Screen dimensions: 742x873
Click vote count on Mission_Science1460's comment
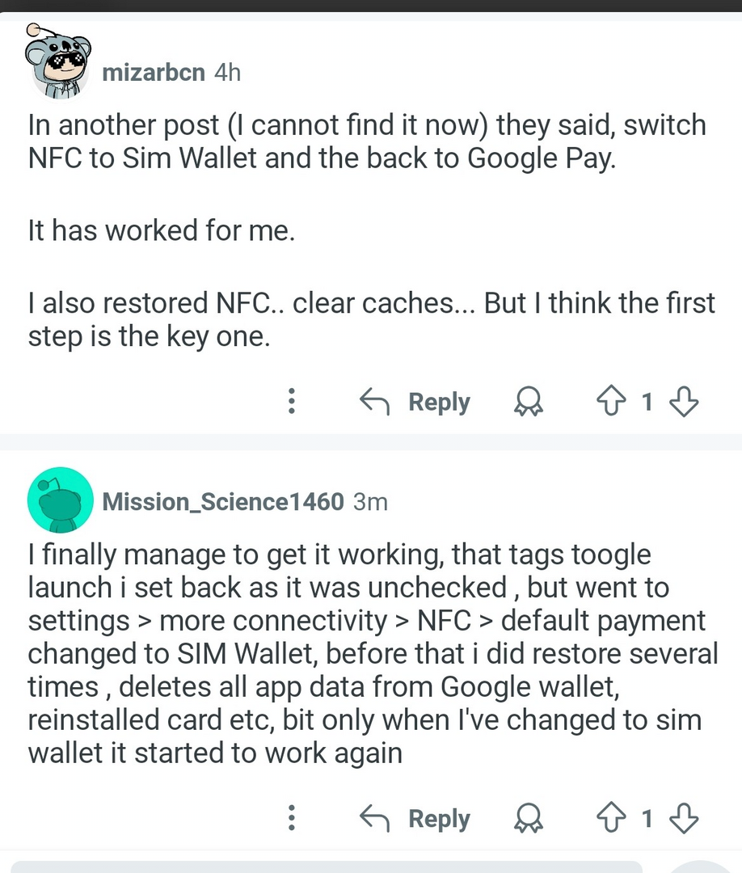click(647, 818)
